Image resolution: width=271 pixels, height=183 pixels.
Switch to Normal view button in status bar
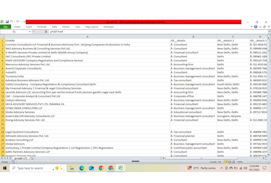click(x=226, y=162)
